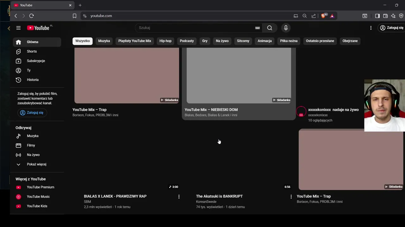
Task: Install the app via the screen-plus icon
Action: (296, 16)
